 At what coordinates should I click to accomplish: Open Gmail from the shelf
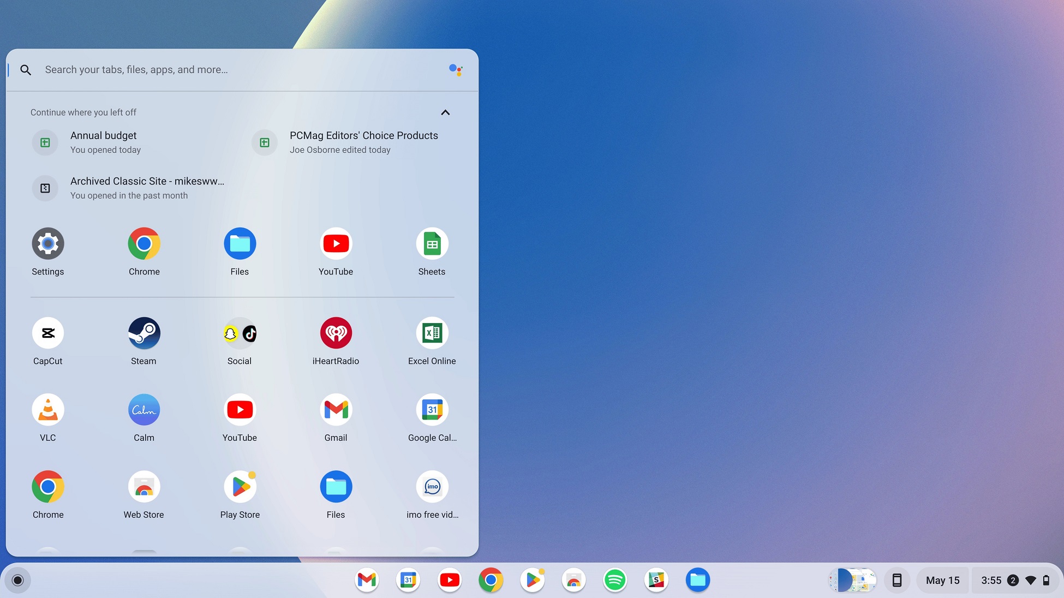coord(366,580)
